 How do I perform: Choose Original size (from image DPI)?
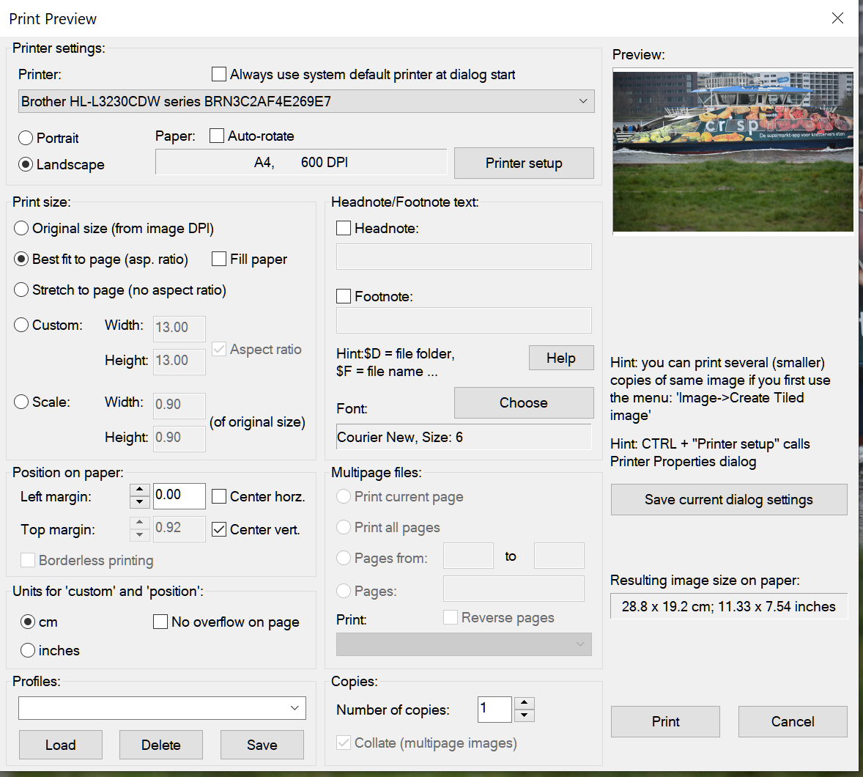[x=22, y=228]
